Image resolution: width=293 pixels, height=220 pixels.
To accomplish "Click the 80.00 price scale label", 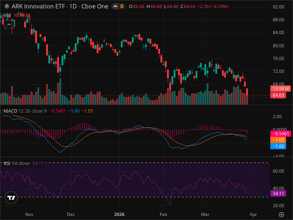I will 278,45.
